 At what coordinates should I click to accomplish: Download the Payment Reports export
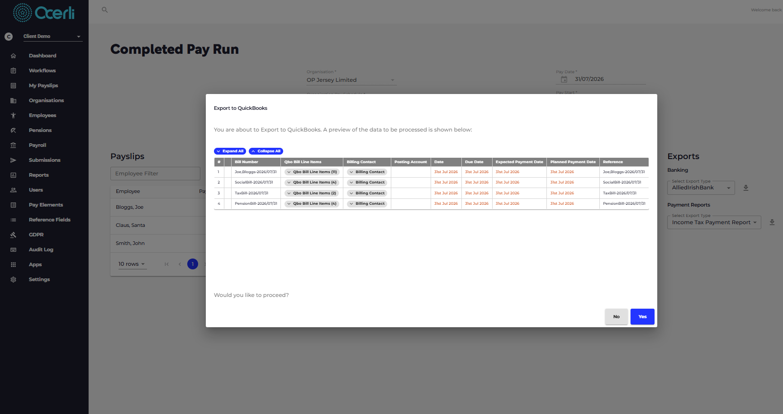click(x=772, y=222)
